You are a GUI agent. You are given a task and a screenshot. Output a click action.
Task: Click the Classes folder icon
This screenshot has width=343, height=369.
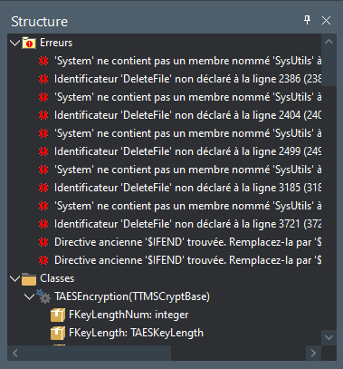point(29,278)
